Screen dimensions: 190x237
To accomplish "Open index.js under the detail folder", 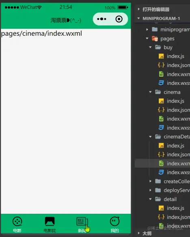I will point(175,208).
